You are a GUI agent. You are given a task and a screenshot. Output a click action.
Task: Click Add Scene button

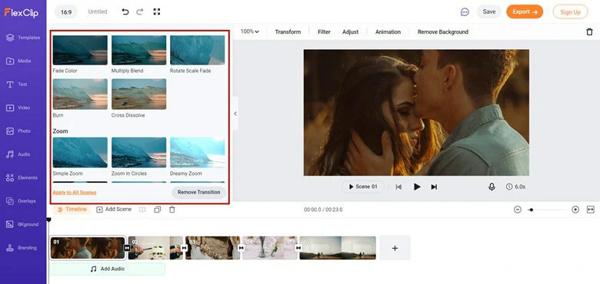[x=114, y=210]
